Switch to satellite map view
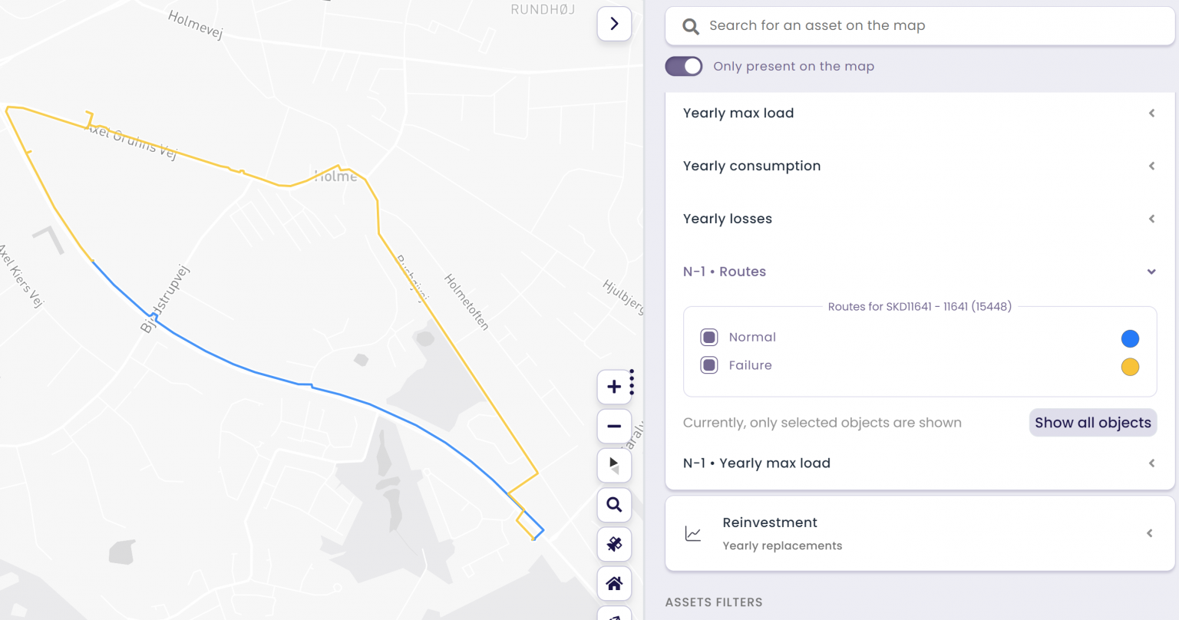This screenshot has width=1179, height=620. [x=614, y=544]
